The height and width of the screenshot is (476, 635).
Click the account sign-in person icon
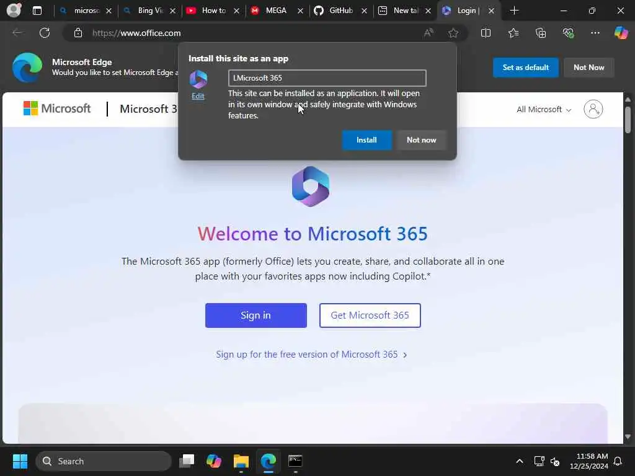[x=593, y=109]
